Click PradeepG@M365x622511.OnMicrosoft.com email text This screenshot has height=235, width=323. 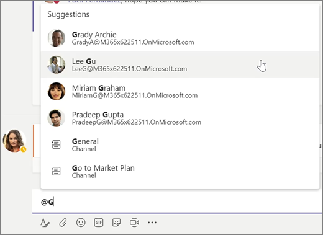(x=137, y=122)
